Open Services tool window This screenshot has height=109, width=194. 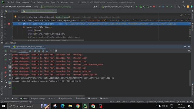coord(104,98)
